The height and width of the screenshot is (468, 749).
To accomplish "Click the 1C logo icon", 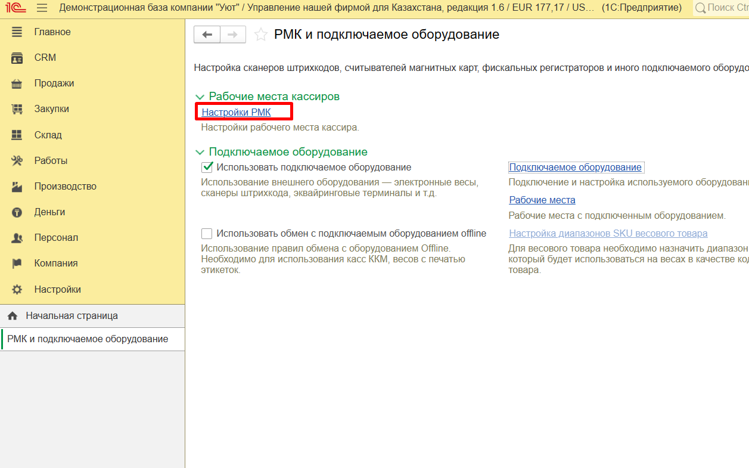I will tap(15, 8).
